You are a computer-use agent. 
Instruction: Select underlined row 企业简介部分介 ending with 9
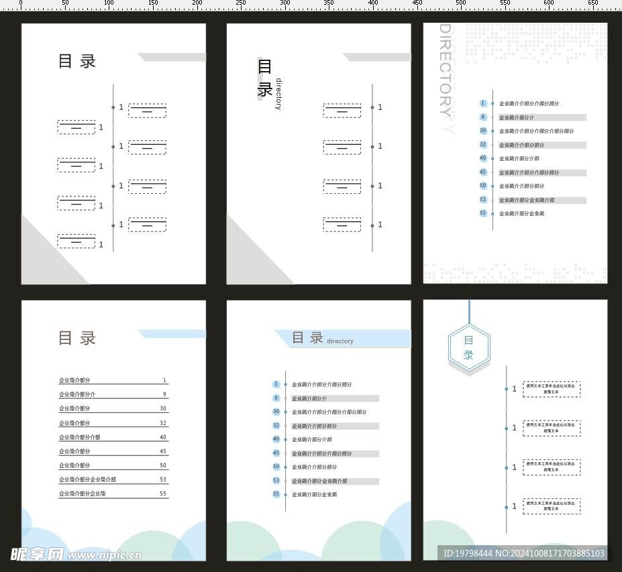tap(113, 394)
